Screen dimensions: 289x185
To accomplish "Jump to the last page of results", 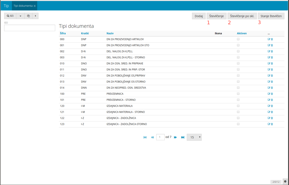I will click(183, 137).
